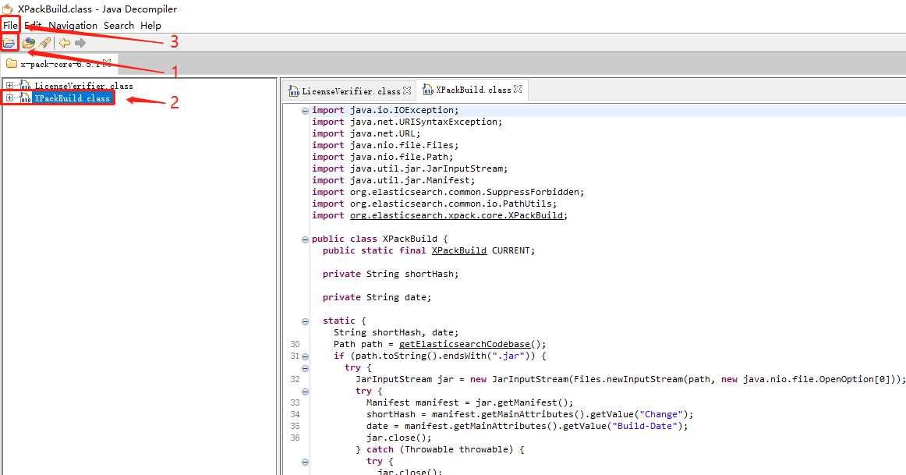Viewport: 906px width, 475px height.
Task: Click the Java Decompiler title bar icon
Action: pyautogui.click(x=8, y=9)
